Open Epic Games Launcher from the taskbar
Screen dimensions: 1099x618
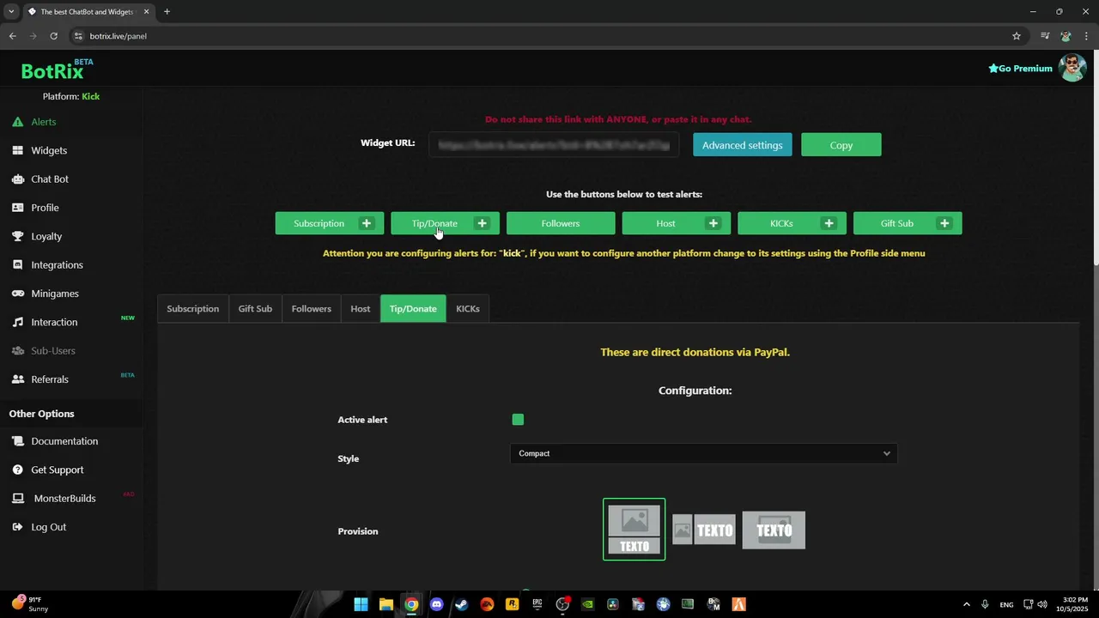click(537, 604)
